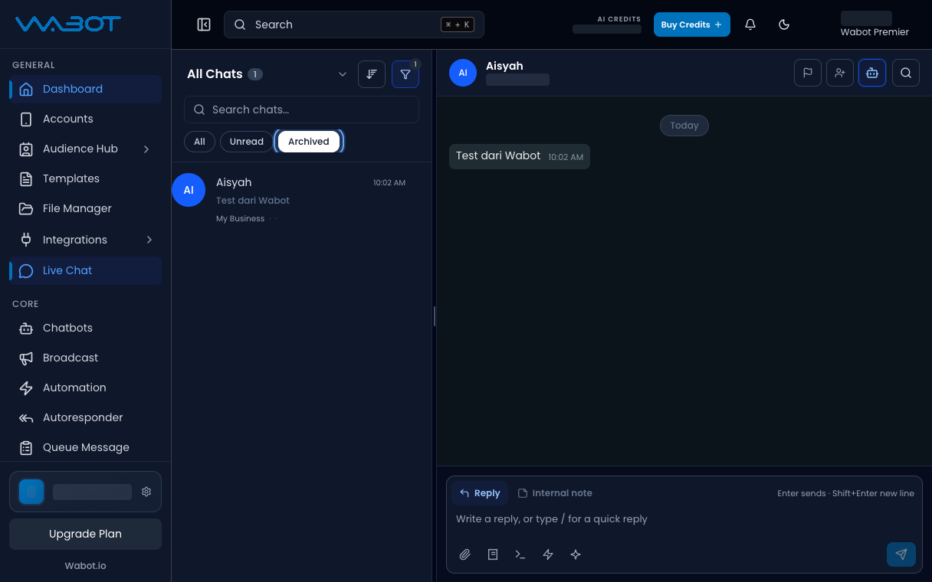Open the chat filter funnel button
Viewport: 932px width, 582px height.
[405, 74]
